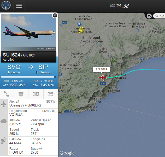This screenshot has width=165, height=157.
Task: Click the flight progress bar
Action: [x=28, y=77]
